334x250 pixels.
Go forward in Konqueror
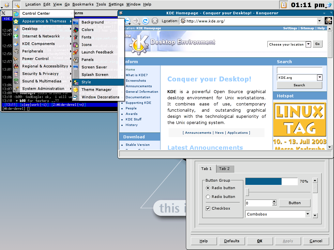click(136, 21)
